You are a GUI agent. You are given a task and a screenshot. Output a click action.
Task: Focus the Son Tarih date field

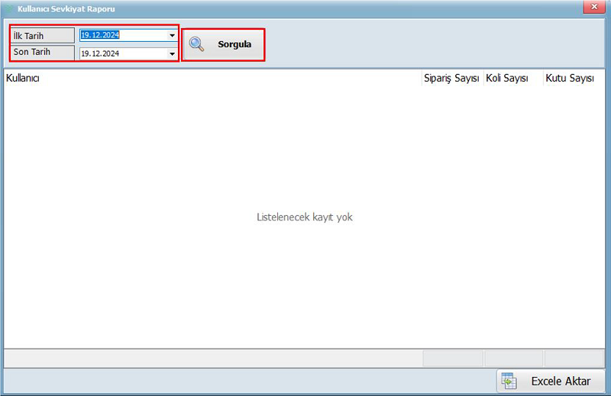coord(122,54)
